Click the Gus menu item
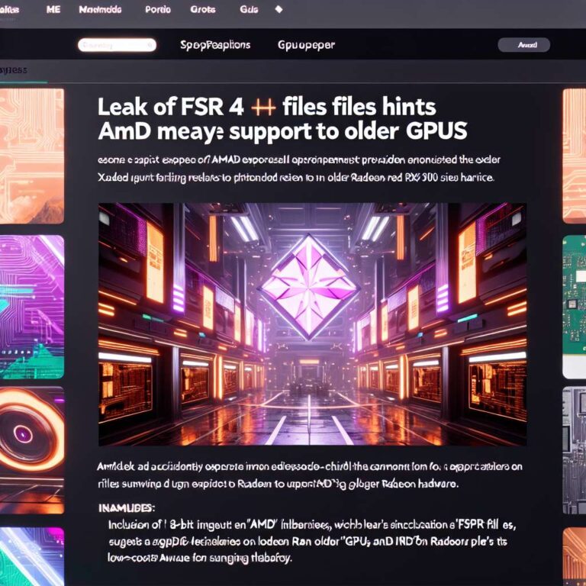The height and width of the screenshot is (586, 586). tap(249, 10)
